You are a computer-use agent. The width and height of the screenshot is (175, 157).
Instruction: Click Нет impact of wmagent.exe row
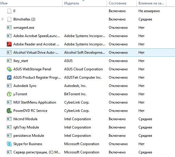tap(141, 28)
